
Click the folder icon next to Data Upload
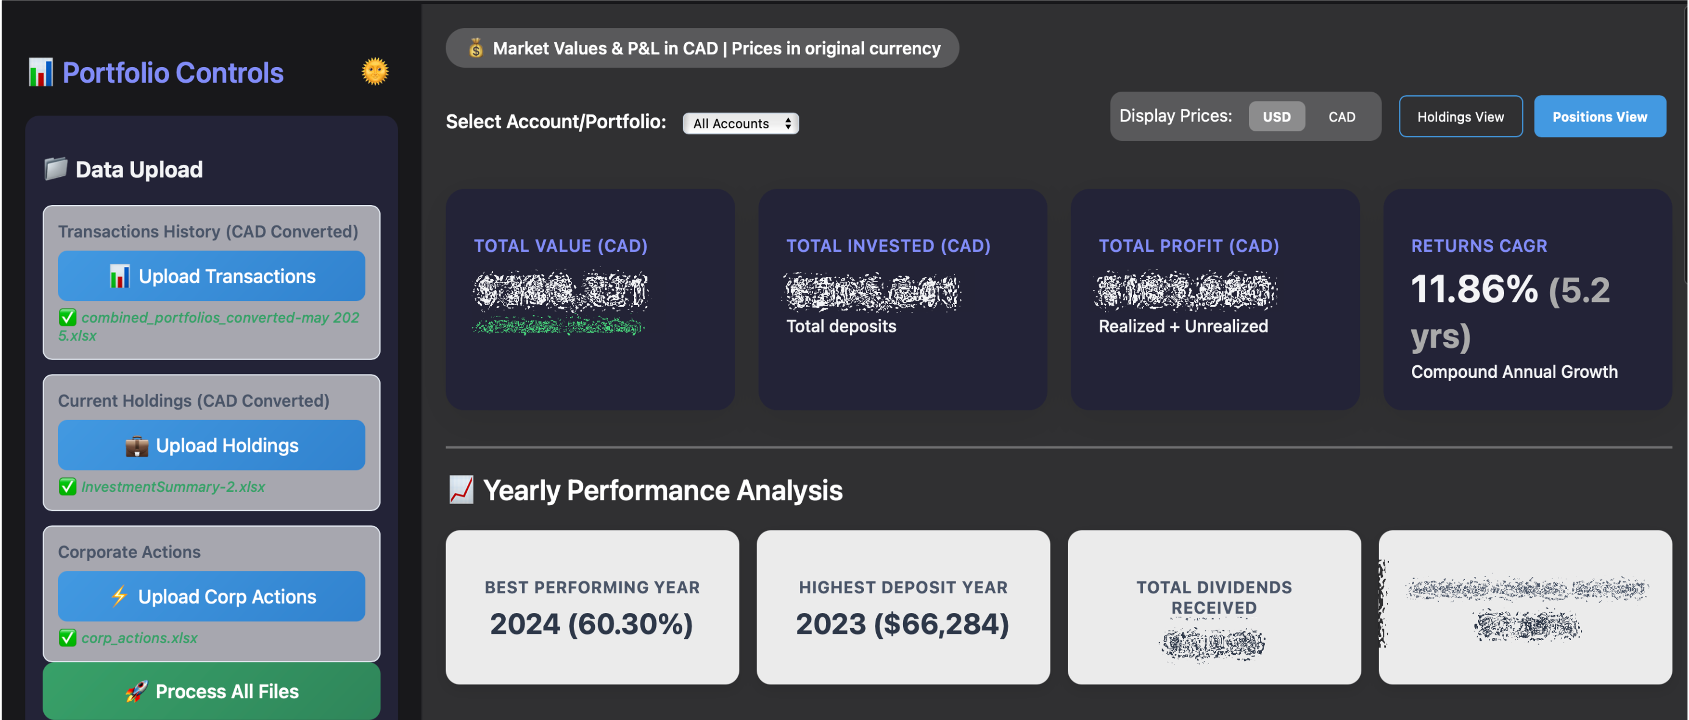[56, 169]
